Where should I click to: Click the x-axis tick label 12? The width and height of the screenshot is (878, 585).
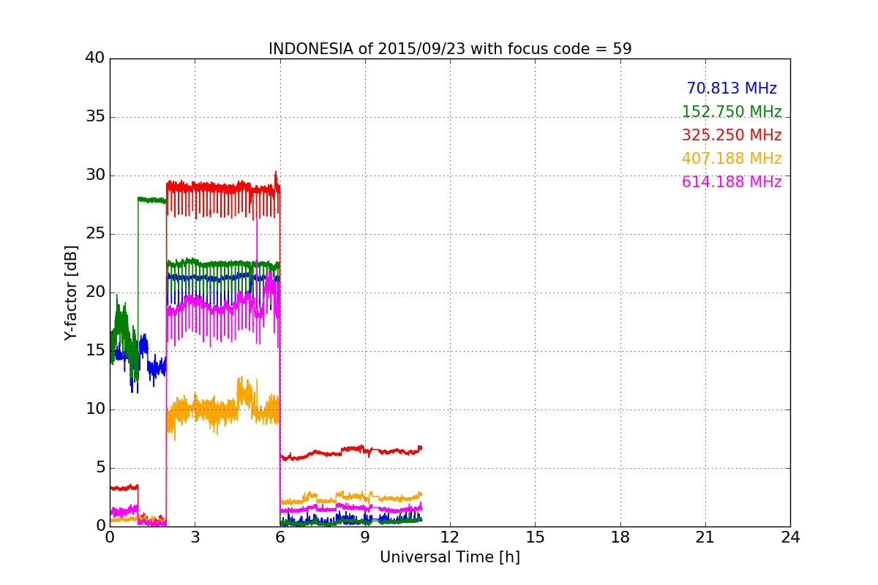click(450, 537)
